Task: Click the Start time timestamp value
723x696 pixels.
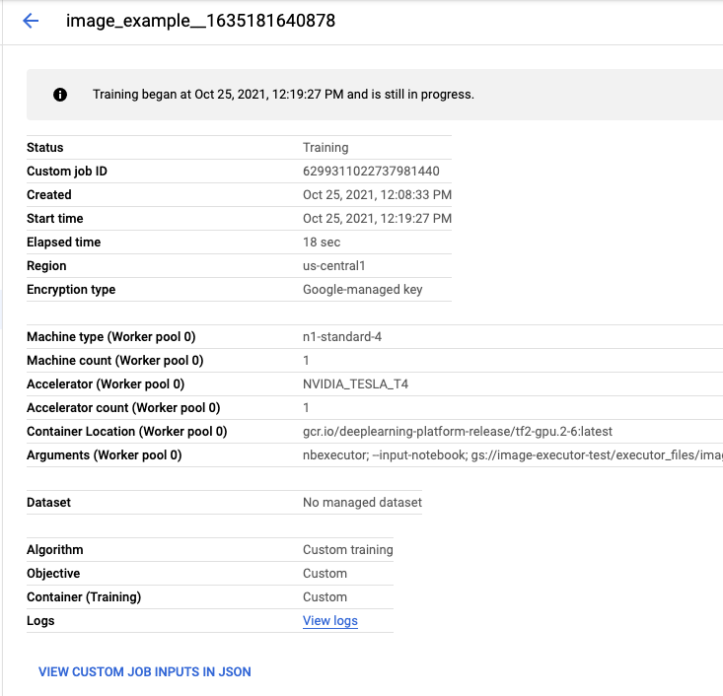Action: point(377,219)
